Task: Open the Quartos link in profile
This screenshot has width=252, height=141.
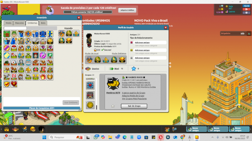Action: 95,68
